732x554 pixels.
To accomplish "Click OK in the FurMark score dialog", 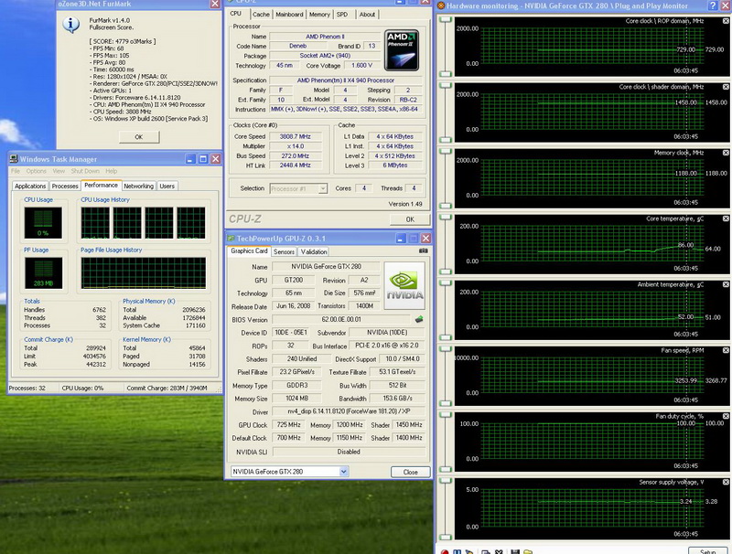I will pos(139,137).
